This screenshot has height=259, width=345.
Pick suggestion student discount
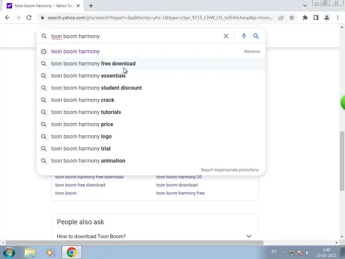pos(151,88)
